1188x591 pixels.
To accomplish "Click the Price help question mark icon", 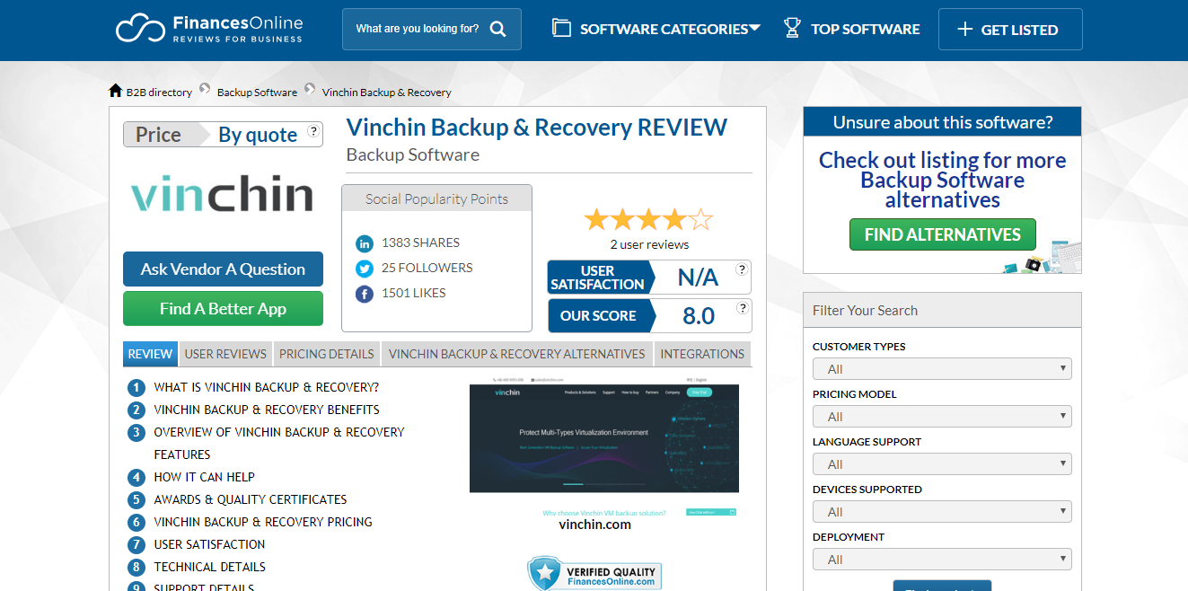I will 313,131.
